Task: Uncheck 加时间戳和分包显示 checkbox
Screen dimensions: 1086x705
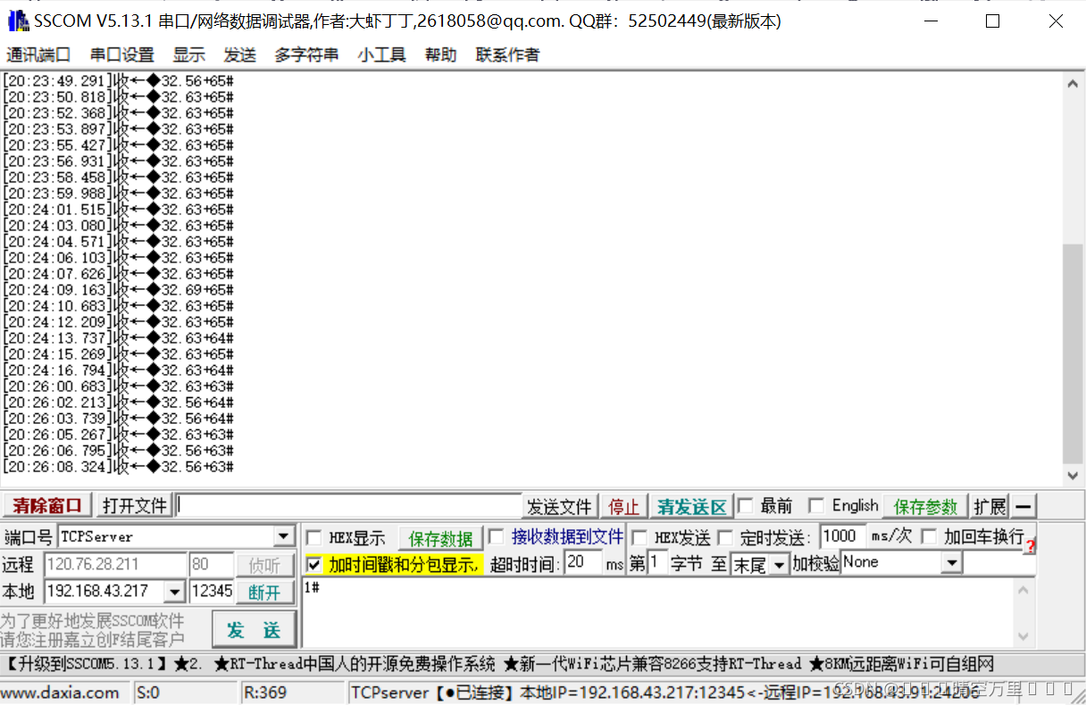Action: [314, 565]
